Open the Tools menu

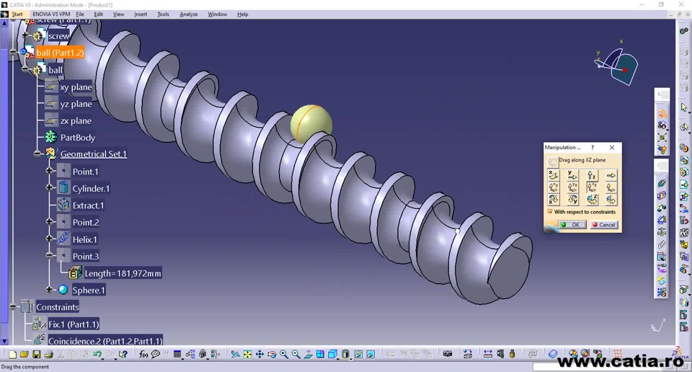click(x=164, y=14)
